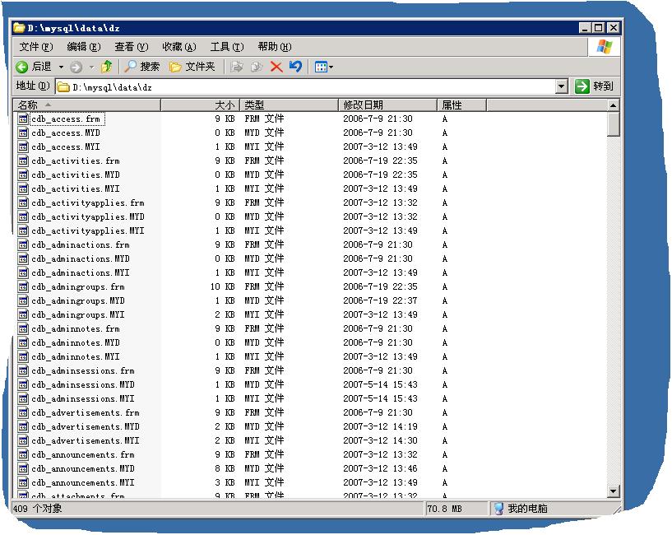Toggle the Folders (文件夹) pane

(x=192, y=67)
